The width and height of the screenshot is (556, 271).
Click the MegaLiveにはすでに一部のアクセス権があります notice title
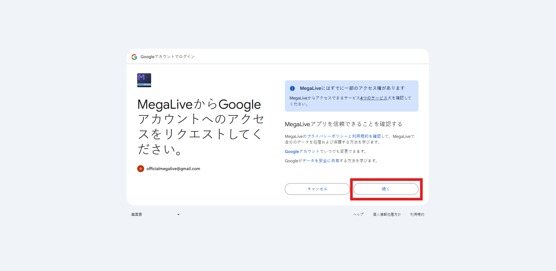point(352,88)
